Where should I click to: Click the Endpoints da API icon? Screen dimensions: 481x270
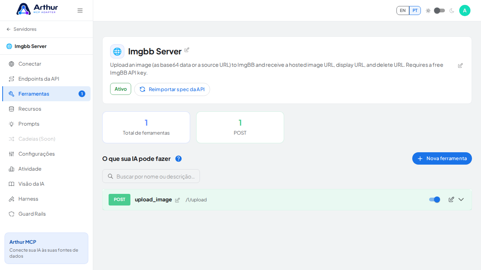coord(12,79)
